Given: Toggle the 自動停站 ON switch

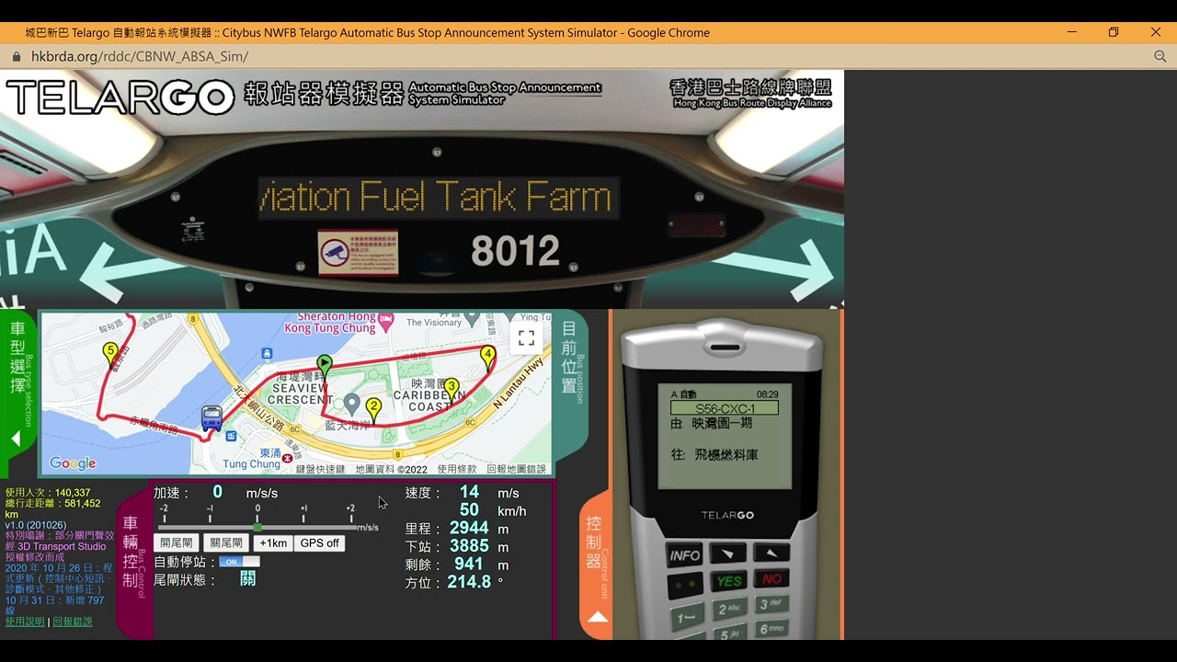Looking at the screenshot, I should [239, 562].
